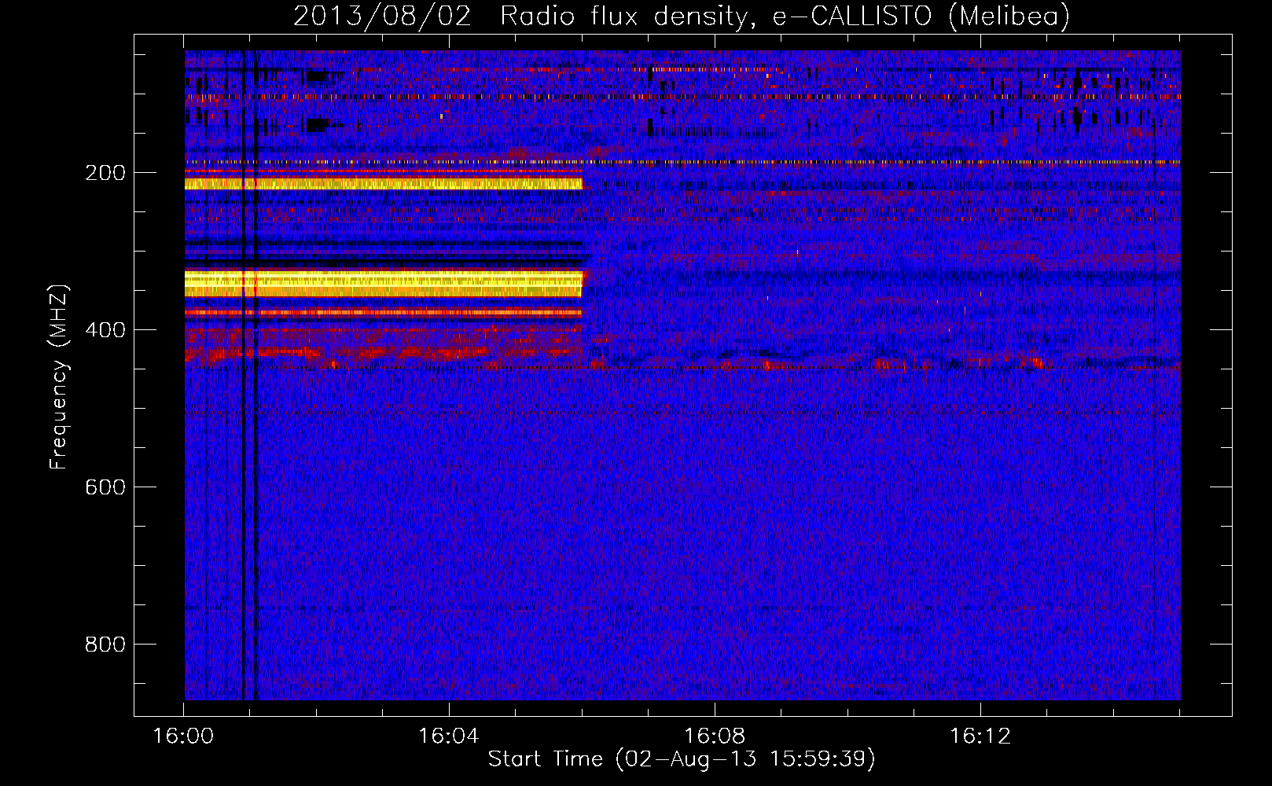
Task: Click the 800 frequency tick label
Action: 105,645
